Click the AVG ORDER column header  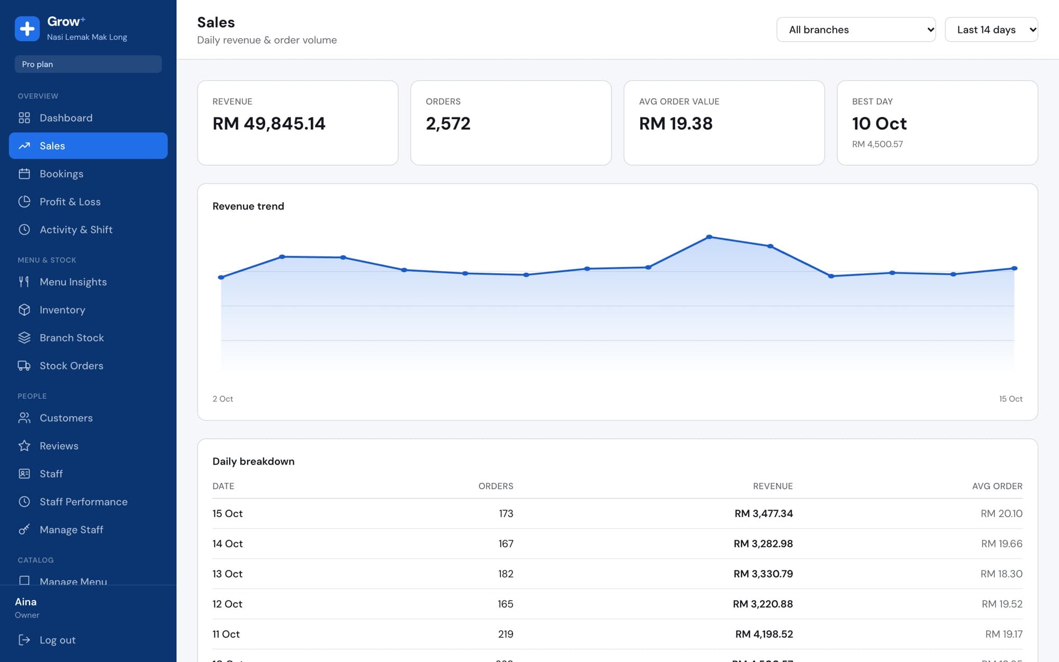coord(997,486)
